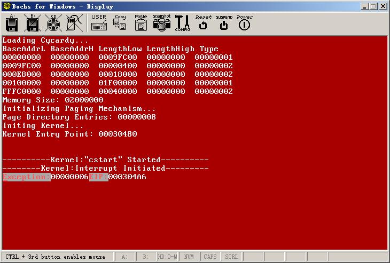
Task: Click the 'Memory Size: 02000000' line
Action: [x=53, y=100]
